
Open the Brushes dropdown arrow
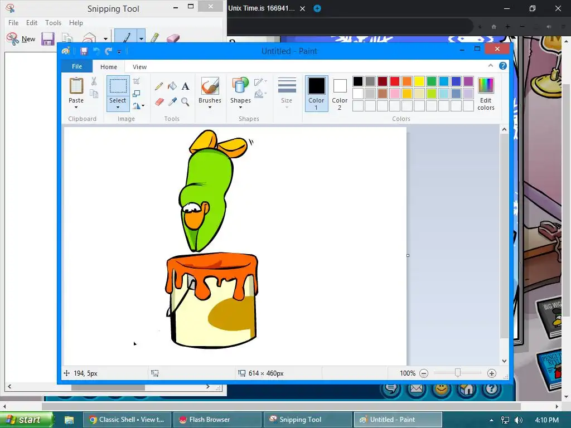pyautogui.click(x=210, y=108)
